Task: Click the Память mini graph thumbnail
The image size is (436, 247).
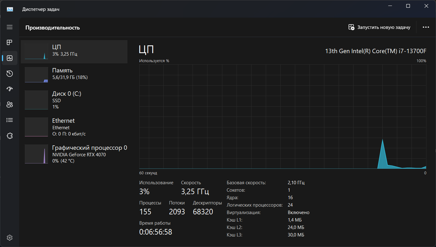Action: 36,75
